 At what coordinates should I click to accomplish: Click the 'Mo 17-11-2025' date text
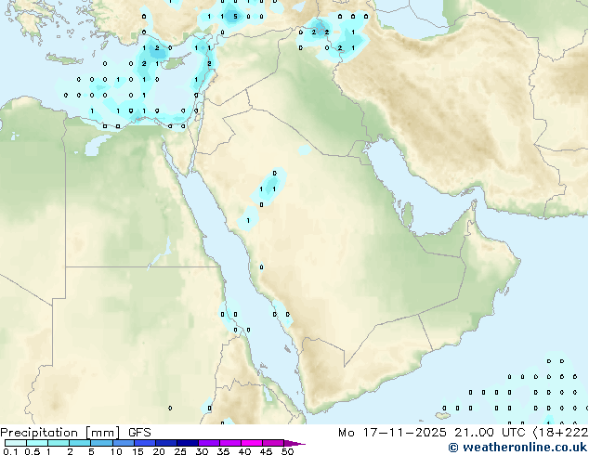[x=392, y=433]
